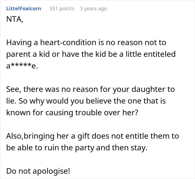Viewport: 195px width, 179px height.
Task: Click the censored a*****e word
Action: click(x=22, y=66)
